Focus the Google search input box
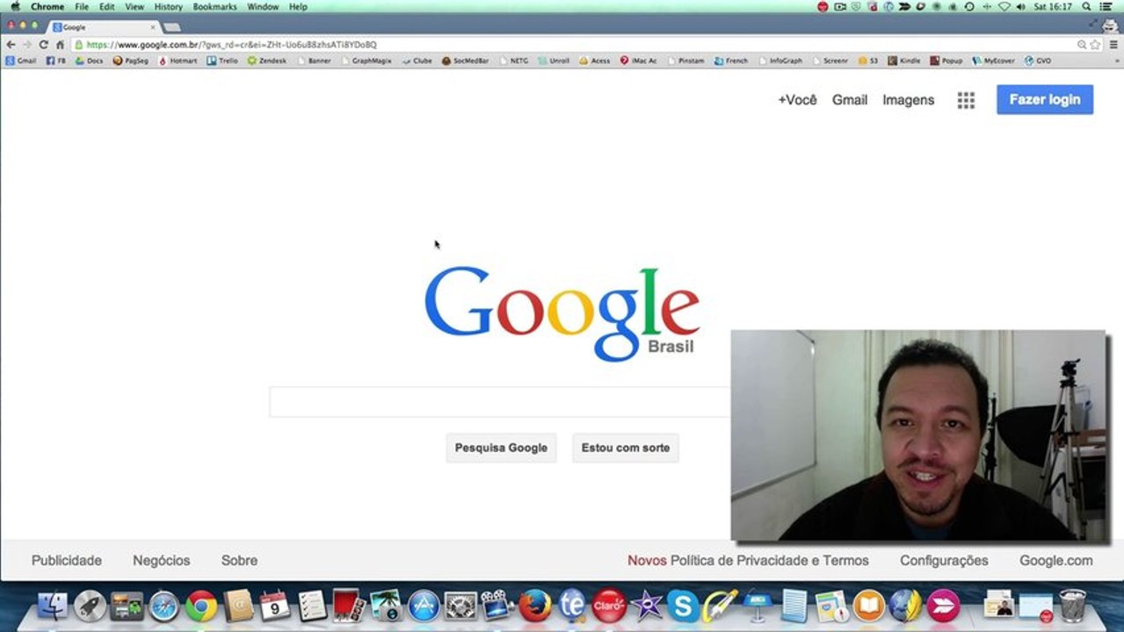Screen dimensions: 1124x632 pyautogui.click(x=499, y=402)
